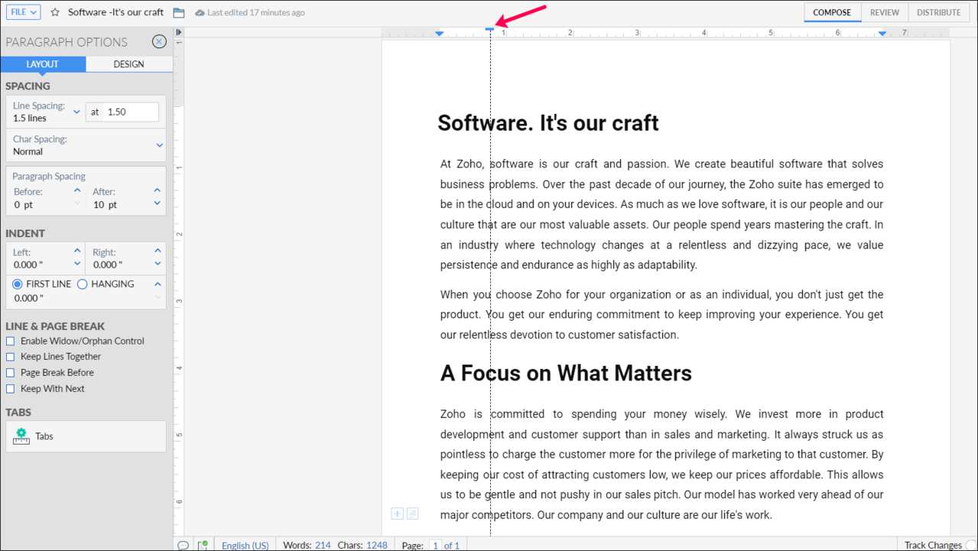Open the document folder icon

pyautogui.click(x=179, y=13)
